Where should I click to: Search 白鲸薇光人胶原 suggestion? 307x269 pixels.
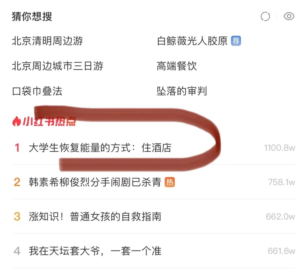coord(192,41)
